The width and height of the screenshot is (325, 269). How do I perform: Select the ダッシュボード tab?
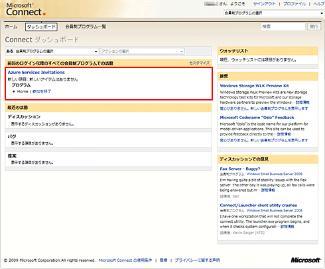pos(41,27)
